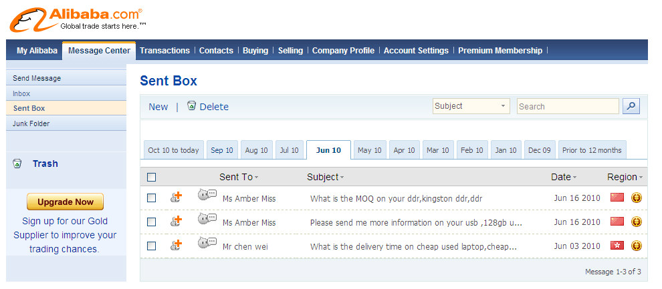Click the Delete link text

click(x=214, y=107)
